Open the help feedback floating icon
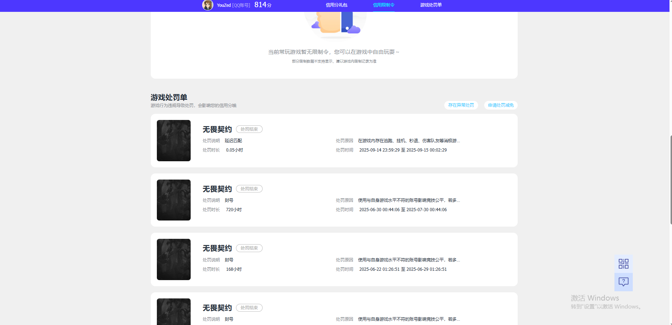The width and height of the screenshot is (672, 325). point(623,282)
